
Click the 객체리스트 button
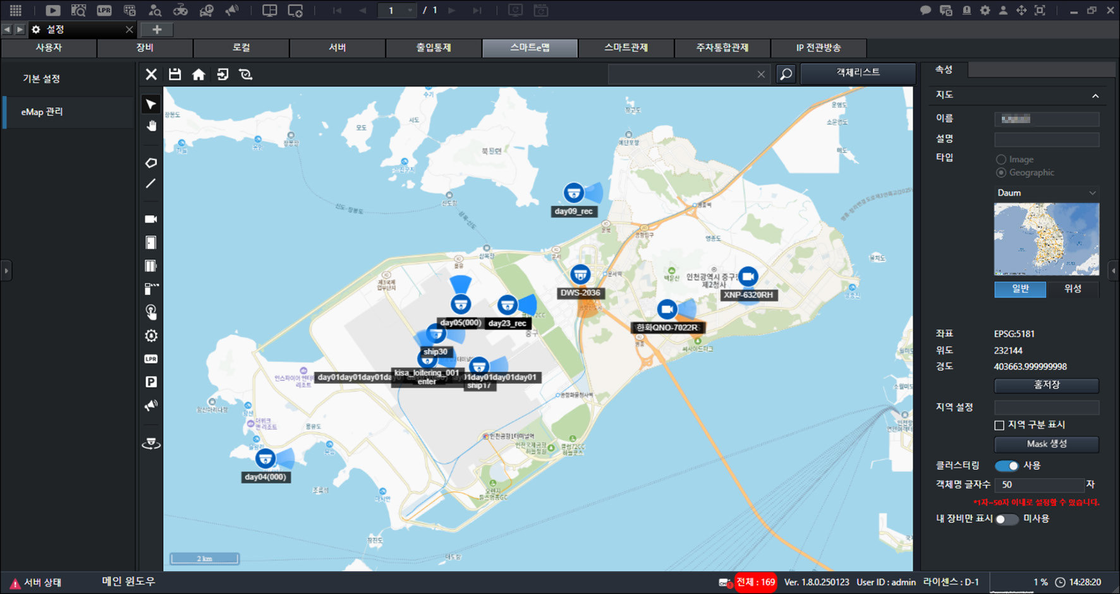pyautogui.click(x=858, y=73)
